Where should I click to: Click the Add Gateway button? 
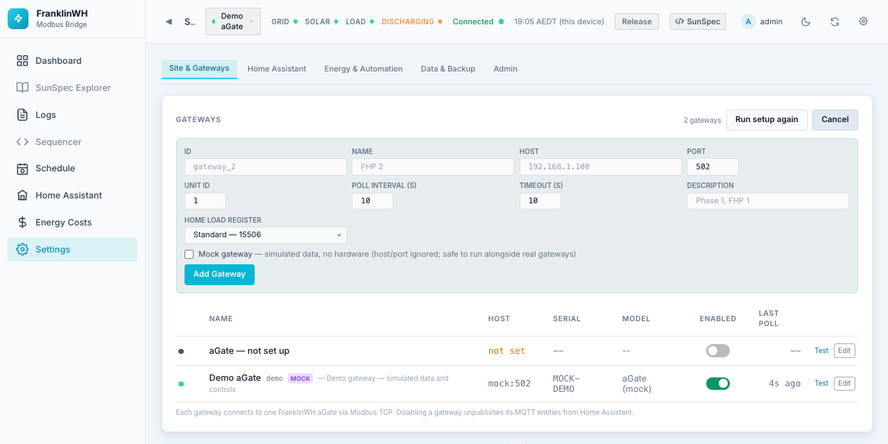(x=219, y=275)
